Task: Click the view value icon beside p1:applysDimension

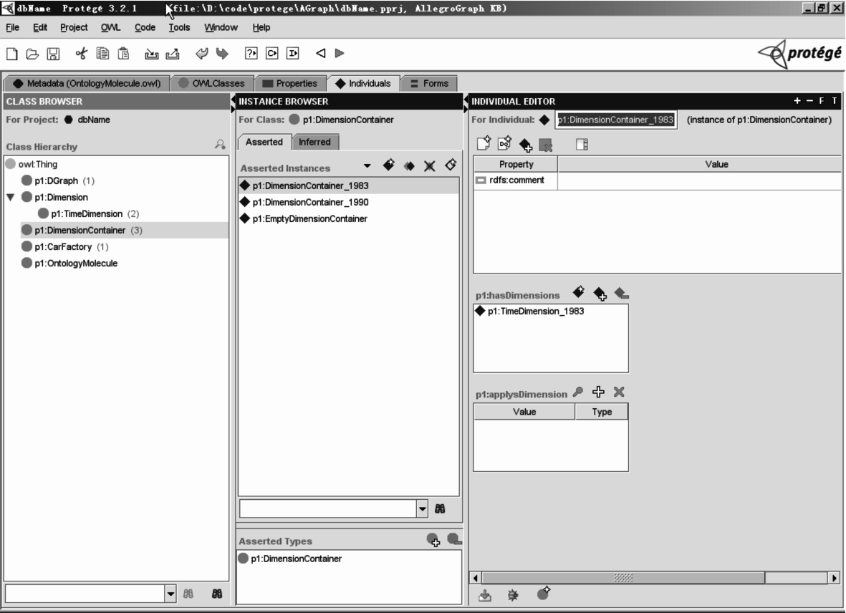Action: (x=578, y=392)
